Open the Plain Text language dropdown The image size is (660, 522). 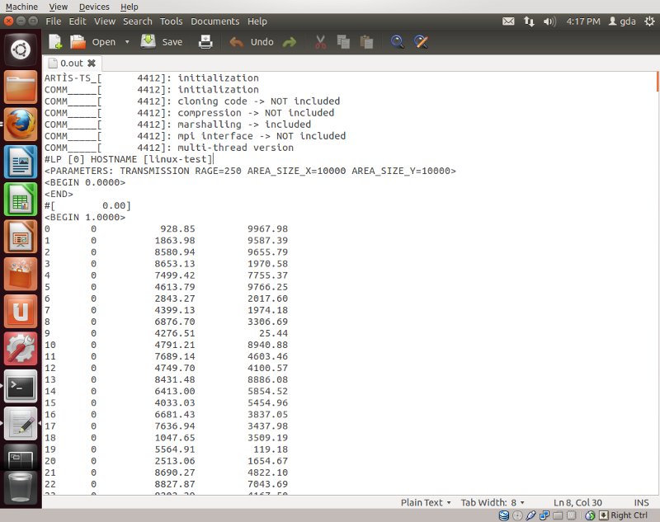pyautogui.click(x=426, y=502)
